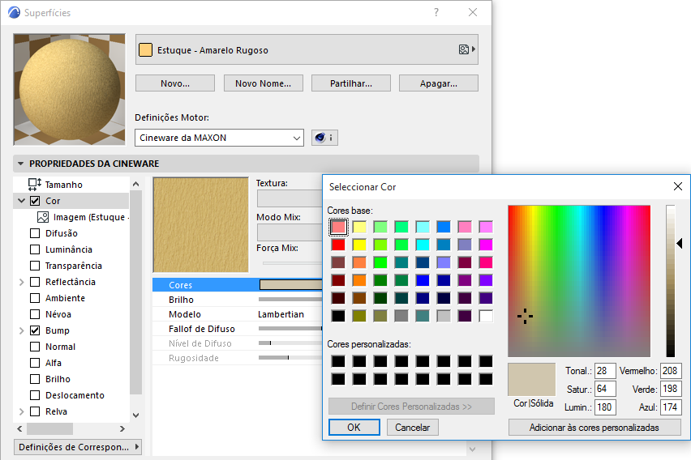Click the Partilhar... button
The image size is (691, 460).
(351, 83)
